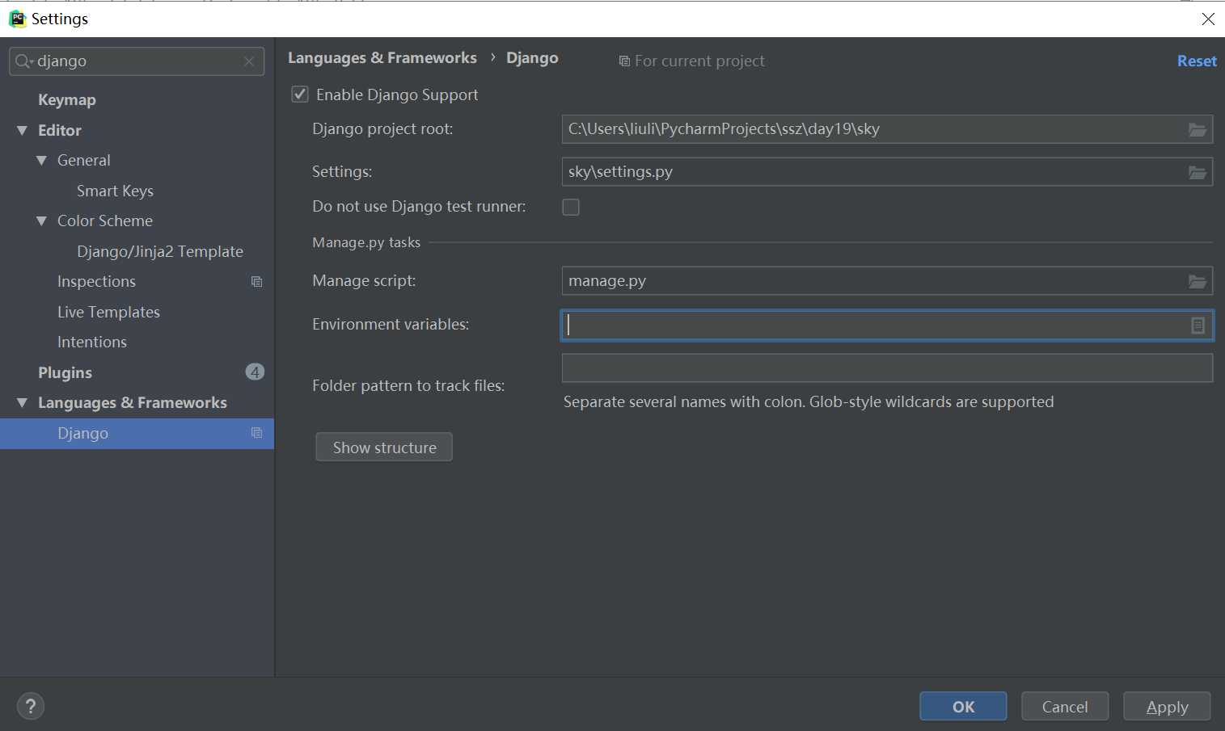Image resolution: width=1225 pixels, height=731 pixels.
Task: Select Languages & Frameworks in the tree
Action: point(133,403)
